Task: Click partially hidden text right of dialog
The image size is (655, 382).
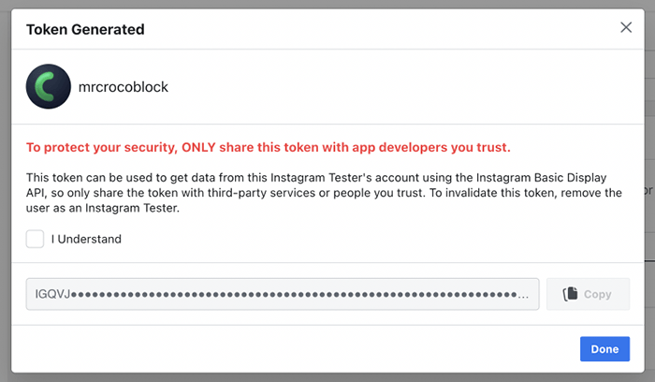Action: [x=648, y=191]
